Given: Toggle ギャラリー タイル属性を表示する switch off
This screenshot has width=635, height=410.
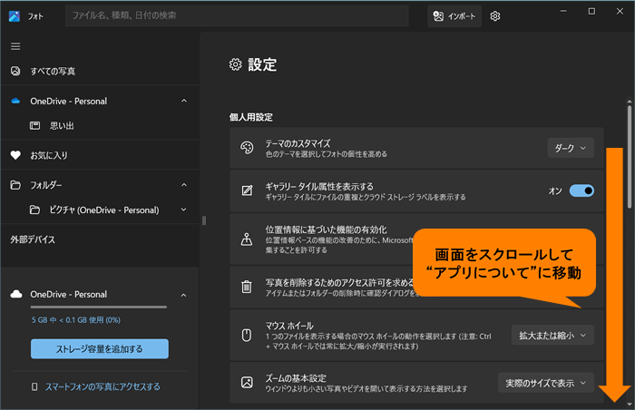Looking at the screenshot, I should 581,190.
